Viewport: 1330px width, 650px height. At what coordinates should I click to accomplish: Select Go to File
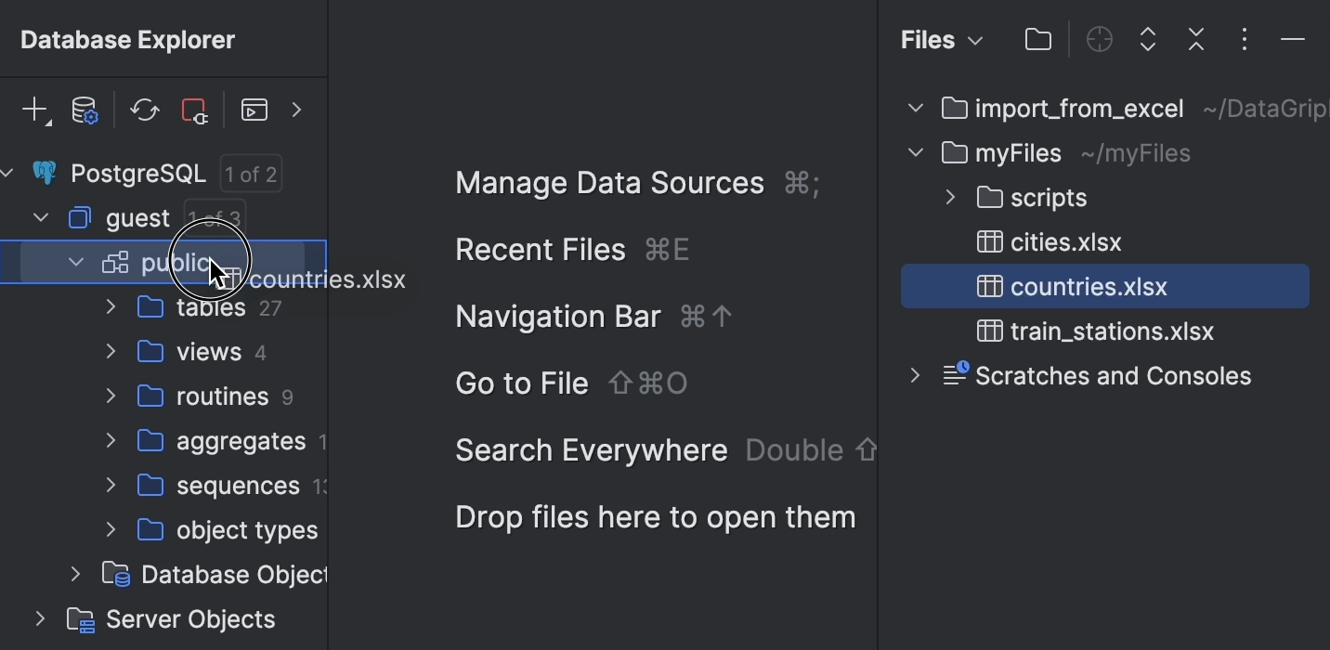[x=522, y=383]
